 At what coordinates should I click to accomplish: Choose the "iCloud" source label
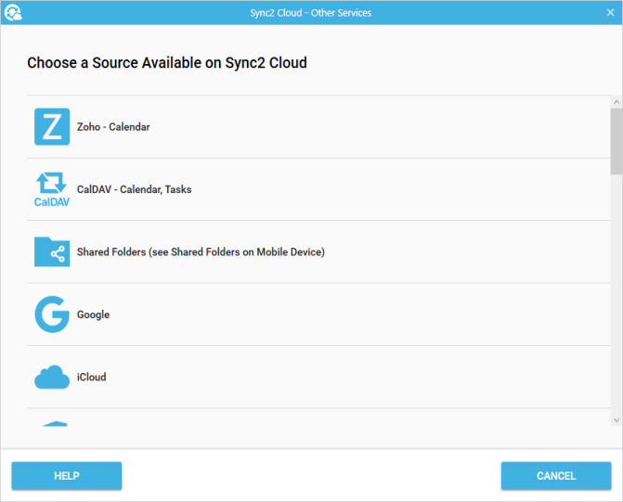coord(91,377)
